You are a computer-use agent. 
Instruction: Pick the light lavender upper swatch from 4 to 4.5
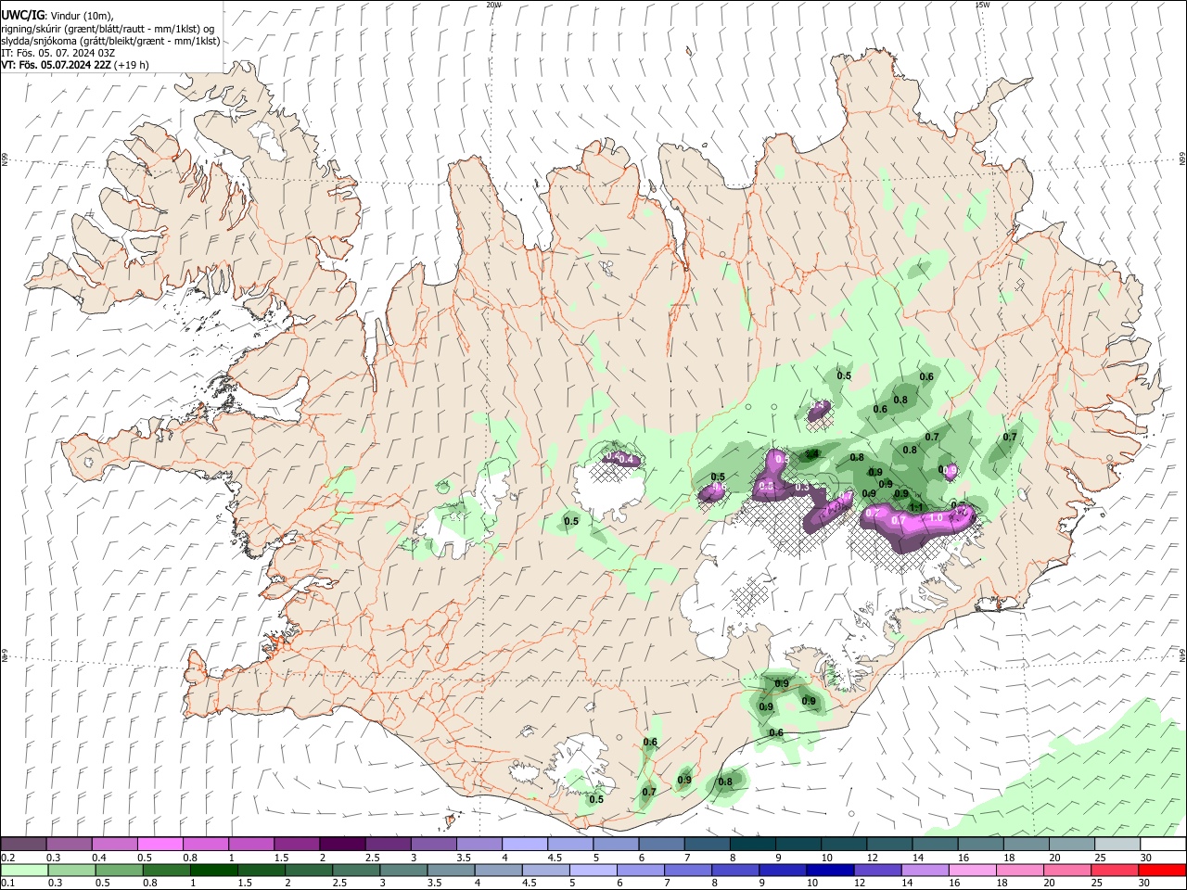click(x=524, y=845)
